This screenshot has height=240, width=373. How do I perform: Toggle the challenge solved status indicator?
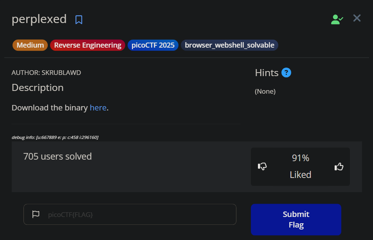click(337, 19)
